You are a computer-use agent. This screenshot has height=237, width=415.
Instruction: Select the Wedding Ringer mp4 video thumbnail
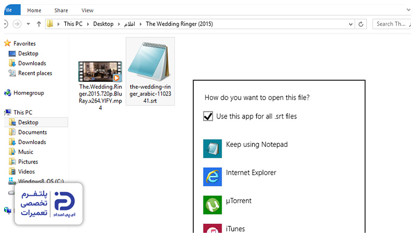pos(100,72)
